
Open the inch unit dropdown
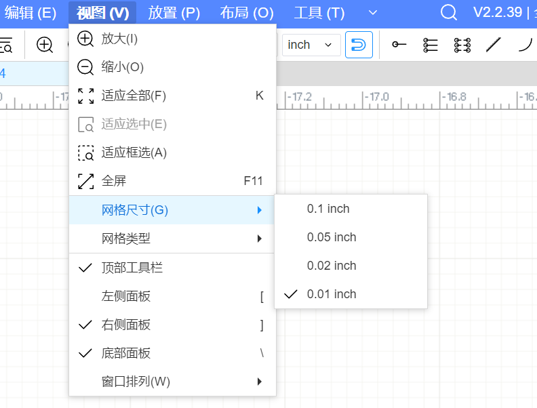tap(311, 45)
